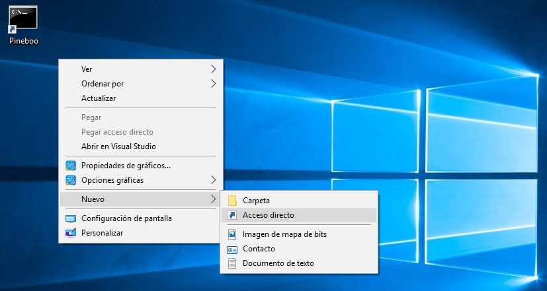Create a new Documento de texto
The width and height of the screenshot is (547, 291).
point(299,263)
